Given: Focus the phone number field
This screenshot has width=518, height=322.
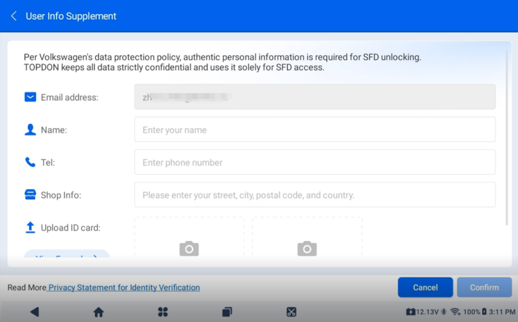Looking at the screenshot, I should point(315,162).
